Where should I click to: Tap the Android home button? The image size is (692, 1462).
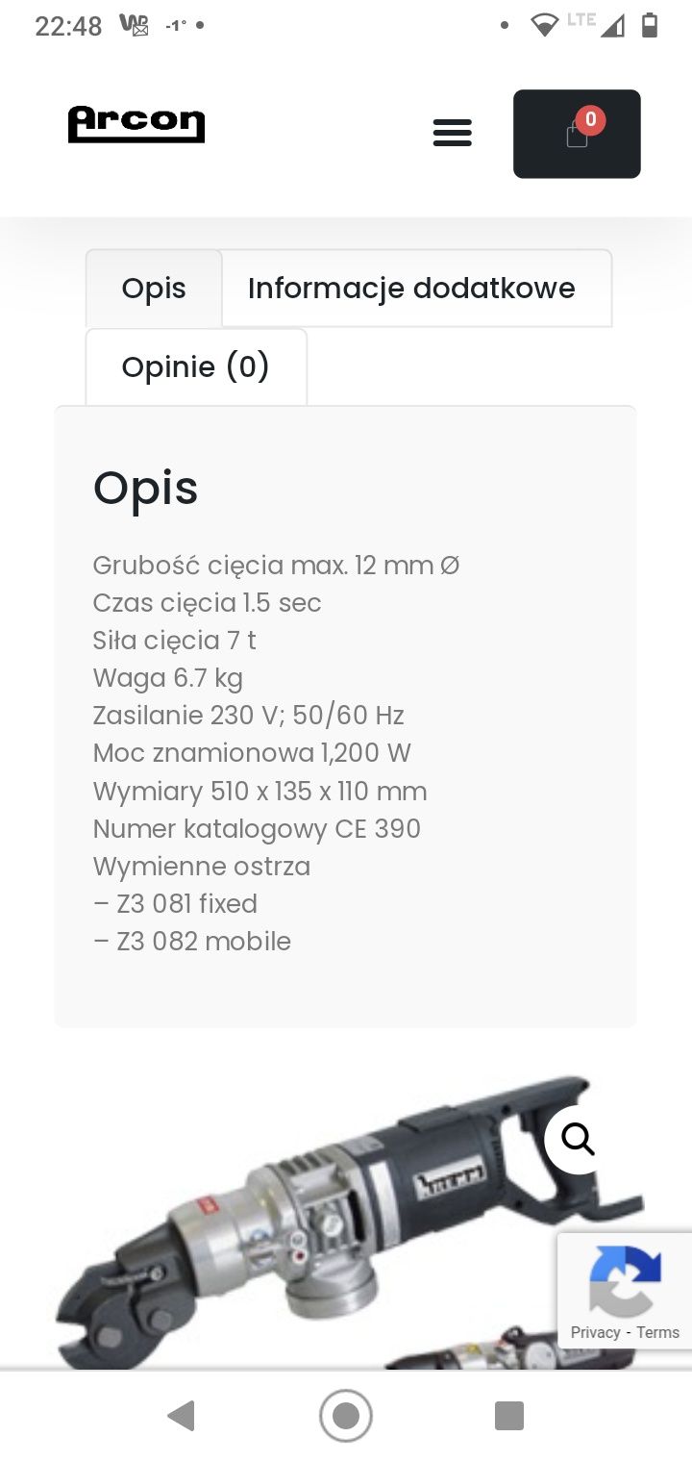click(x=346, y=1416)
